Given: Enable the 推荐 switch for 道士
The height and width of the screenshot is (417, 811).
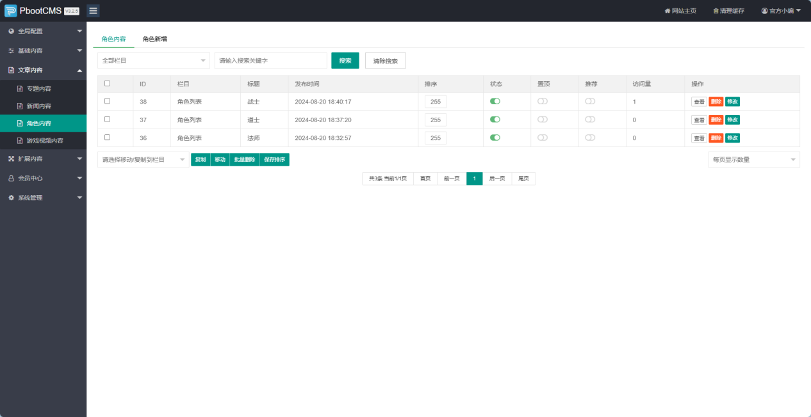Looking at the screenshot, I should tap(590, 119).
